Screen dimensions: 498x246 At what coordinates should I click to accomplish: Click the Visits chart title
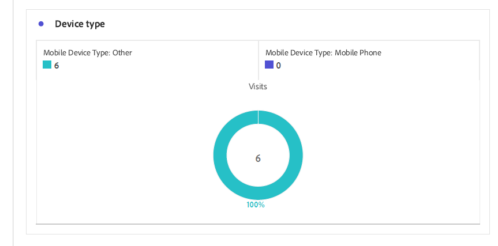pyautogui.click(x=258, y=86)
